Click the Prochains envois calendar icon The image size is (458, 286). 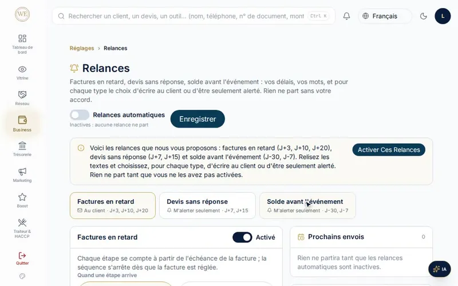click(x=301, y=237)
